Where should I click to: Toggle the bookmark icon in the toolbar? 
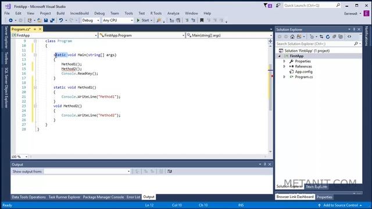pos(202,20)
